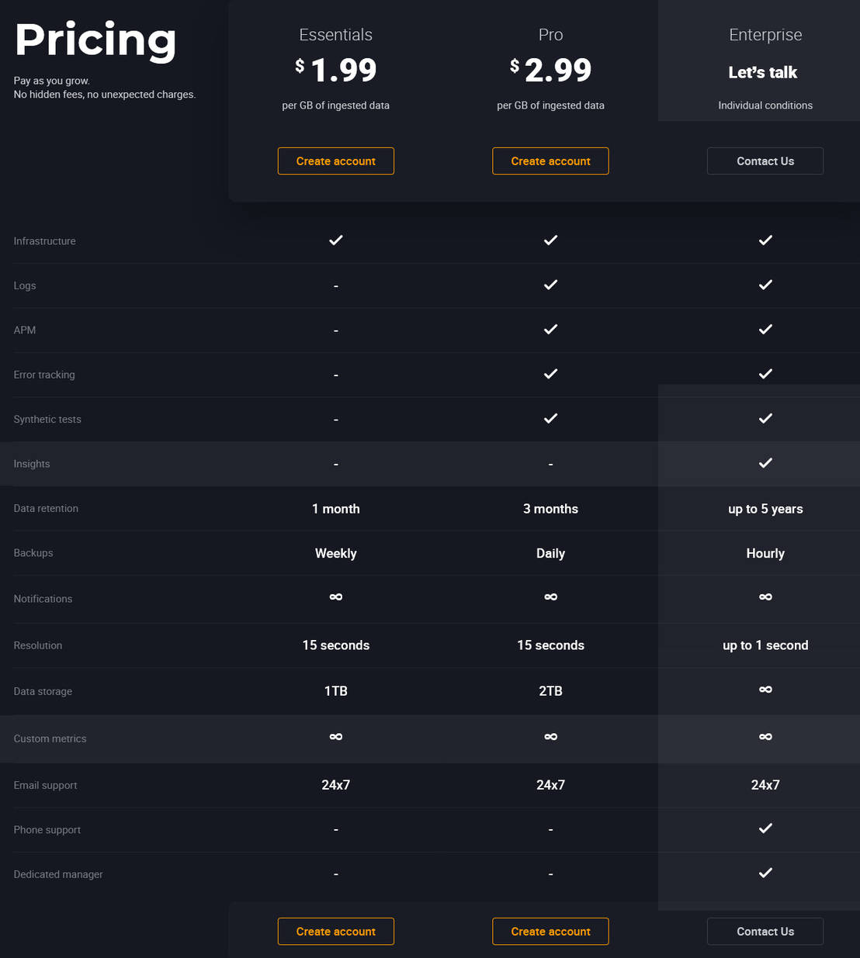Click the Logs row label

coord(25,285)
